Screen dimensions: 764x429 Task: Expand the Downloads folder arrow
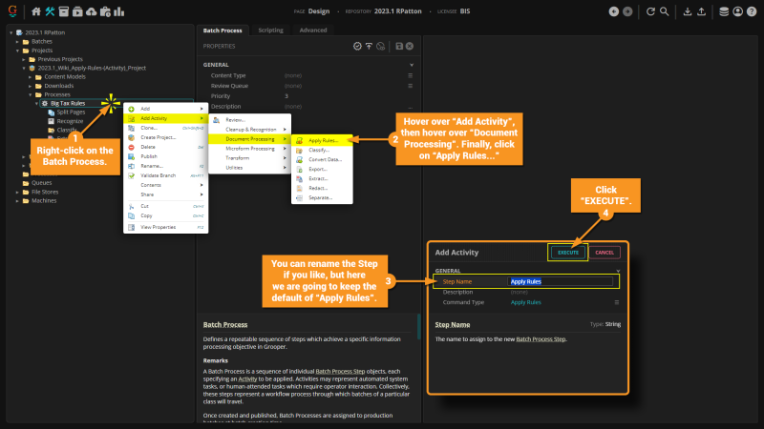tap(31, 86)
